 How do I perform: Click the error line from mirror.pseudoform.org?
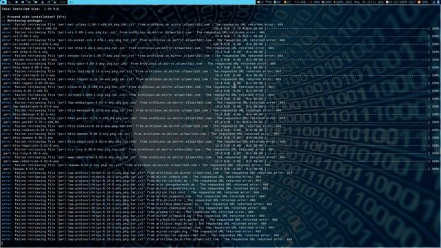(135, 189)
